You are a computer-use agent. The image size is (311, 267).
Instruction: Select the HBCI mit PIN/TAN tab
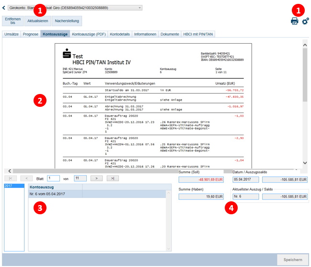(199, 35)
